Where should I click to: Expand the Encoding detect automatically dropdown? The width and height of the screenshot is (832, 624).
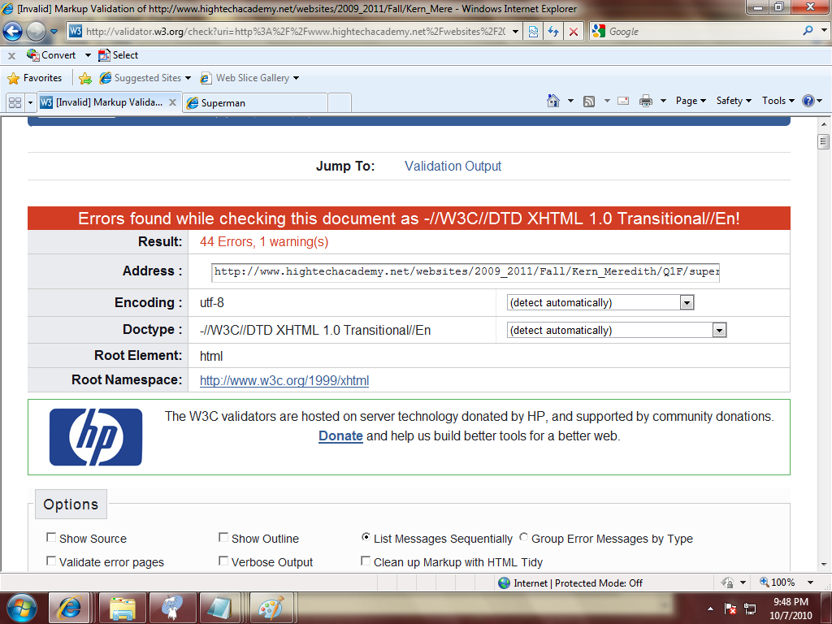[687, 303]
